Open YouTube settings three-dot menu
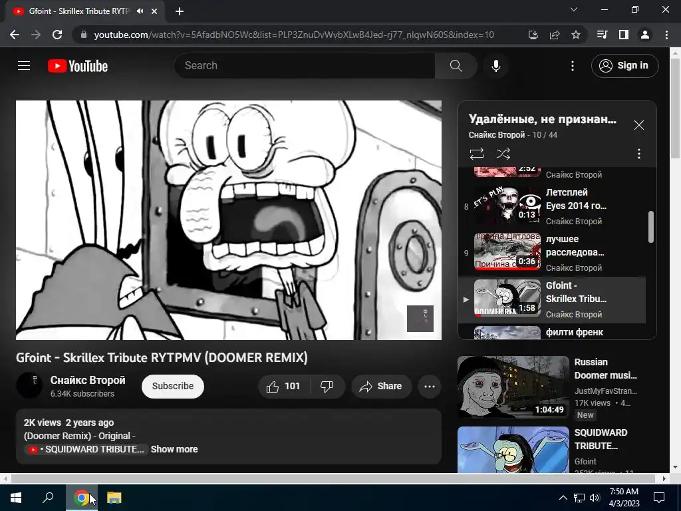 point(573,66)
